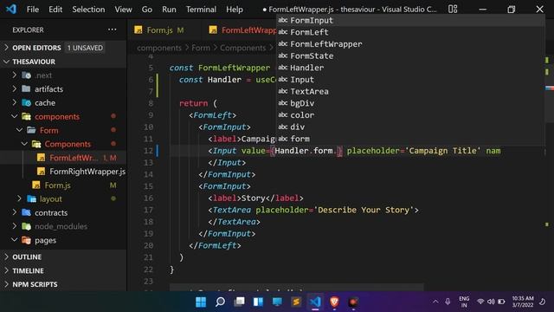Expand the Outline panel
Viewport: 554px width, 312px height.
pyautogui.click(x=6, y=257)
